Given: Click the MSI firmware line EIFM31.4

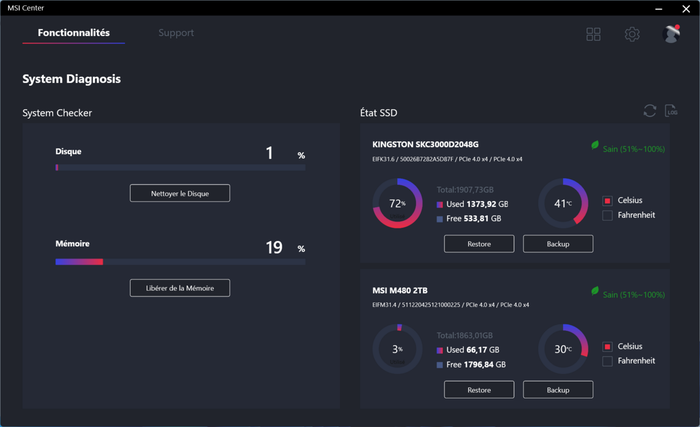Looking at the screenshot, I should pos(450,305).
